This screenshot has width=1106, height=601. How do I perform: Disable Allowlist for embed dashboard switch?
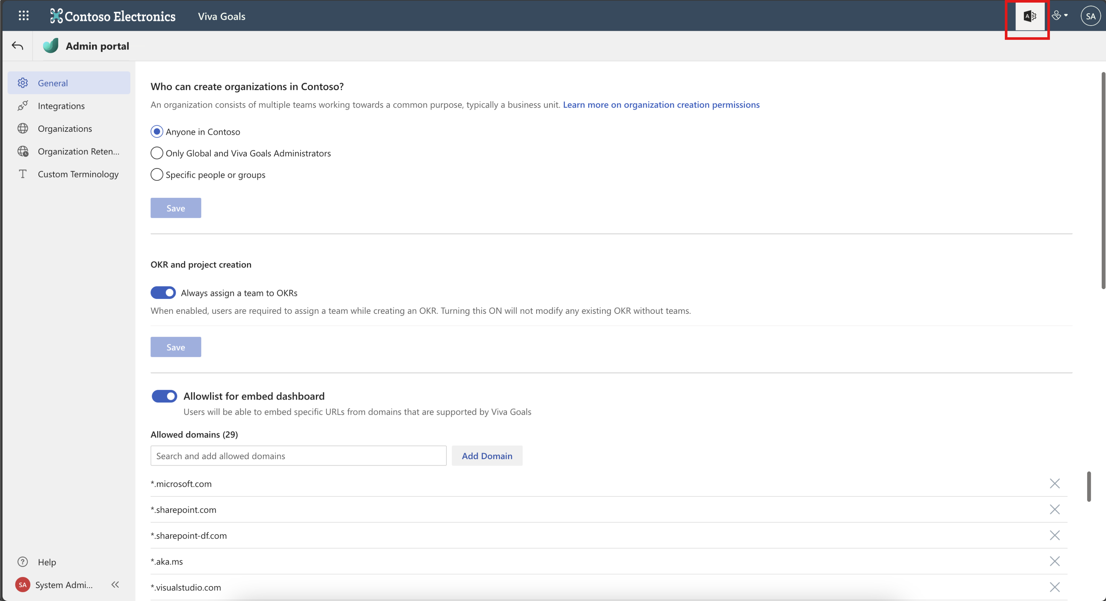(164, 396)
